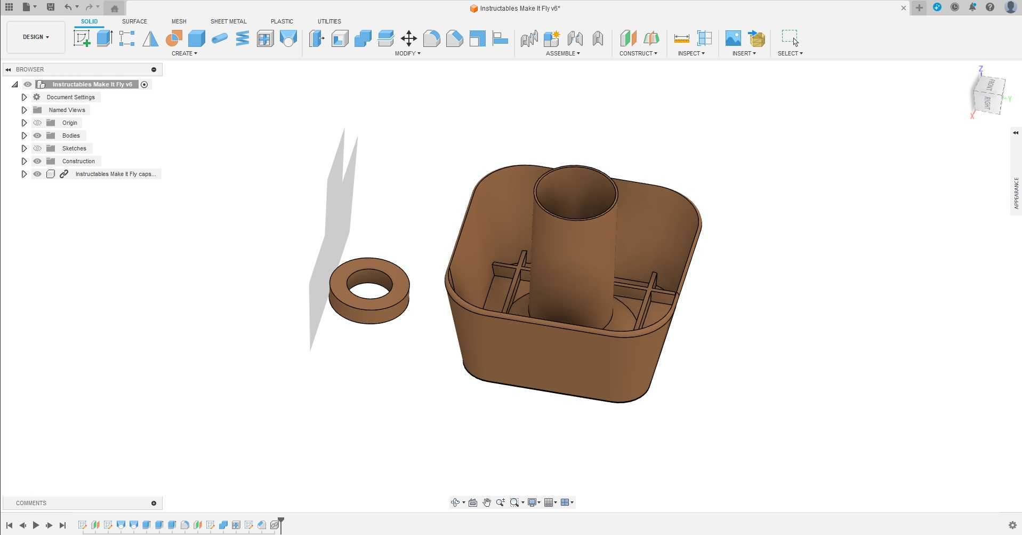Click the Look At camera icon

pyautogui.click(x=473, y=502)
